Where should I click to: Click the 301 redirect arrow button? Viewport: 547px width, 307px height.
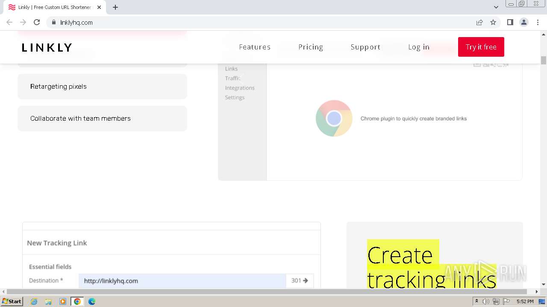300,281
